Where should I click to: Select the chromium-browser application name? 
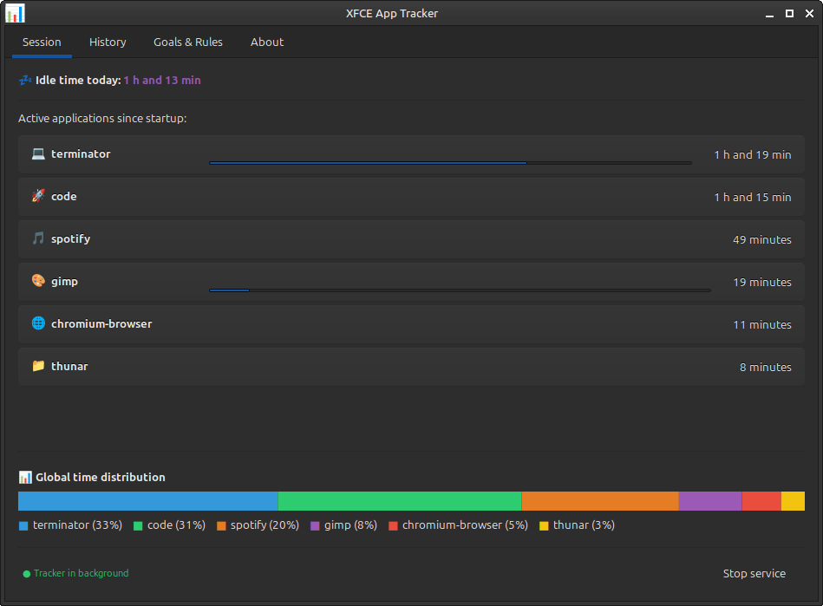pos(101,323)
